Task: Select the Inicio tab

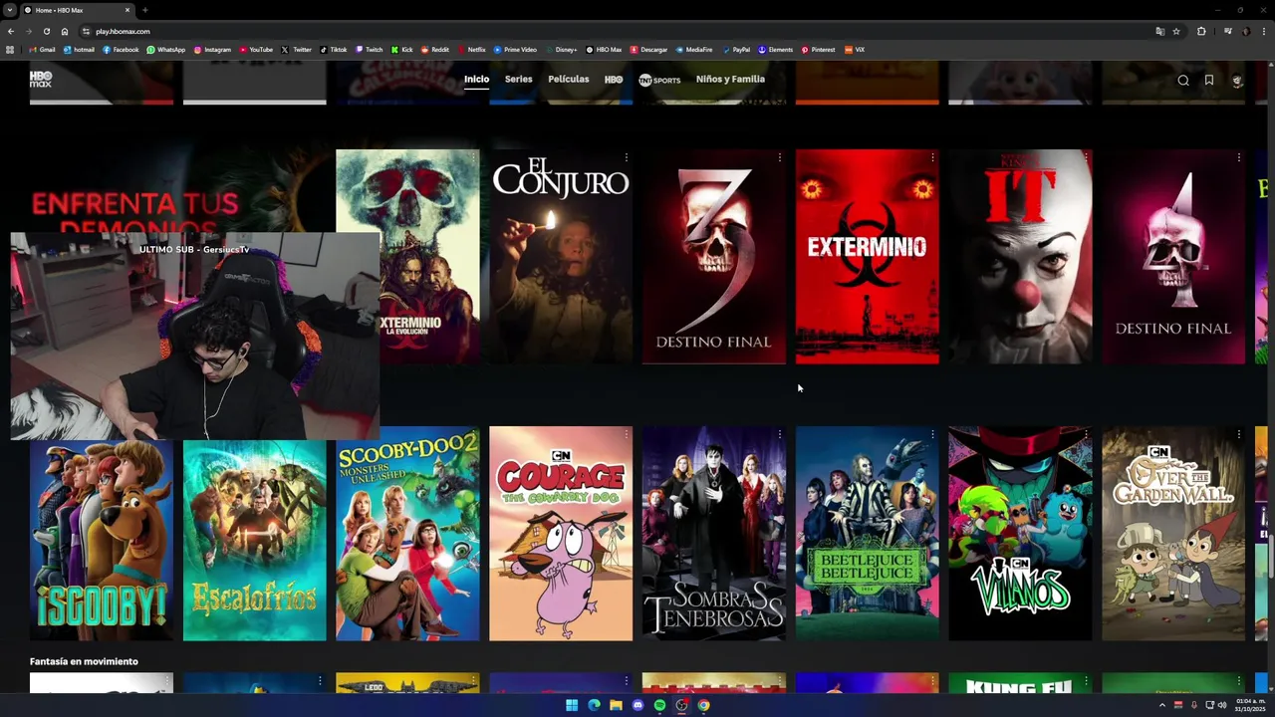Action: tap(476, 79)
